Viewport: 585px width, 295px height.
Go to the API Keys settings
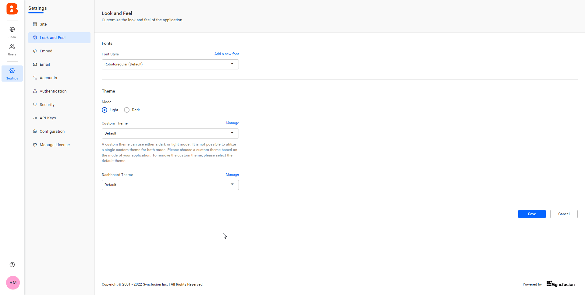coord(48,118)
